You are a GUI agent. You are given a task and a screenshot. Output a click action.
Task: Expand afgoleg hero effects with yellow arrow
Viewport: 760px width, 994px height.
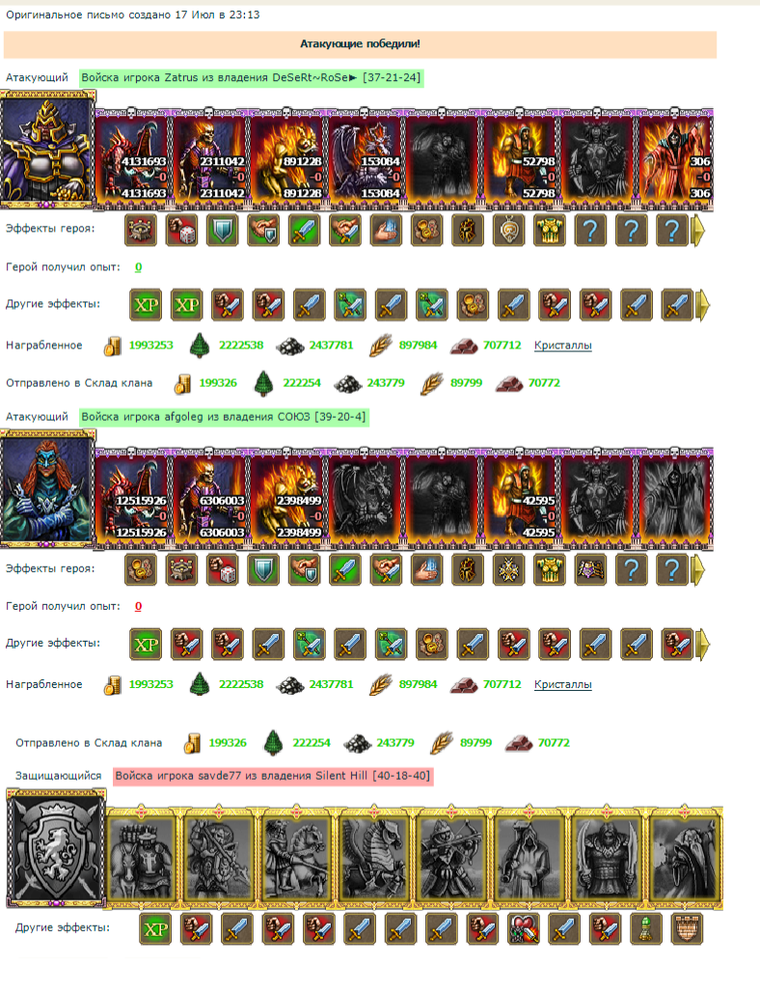698,570
